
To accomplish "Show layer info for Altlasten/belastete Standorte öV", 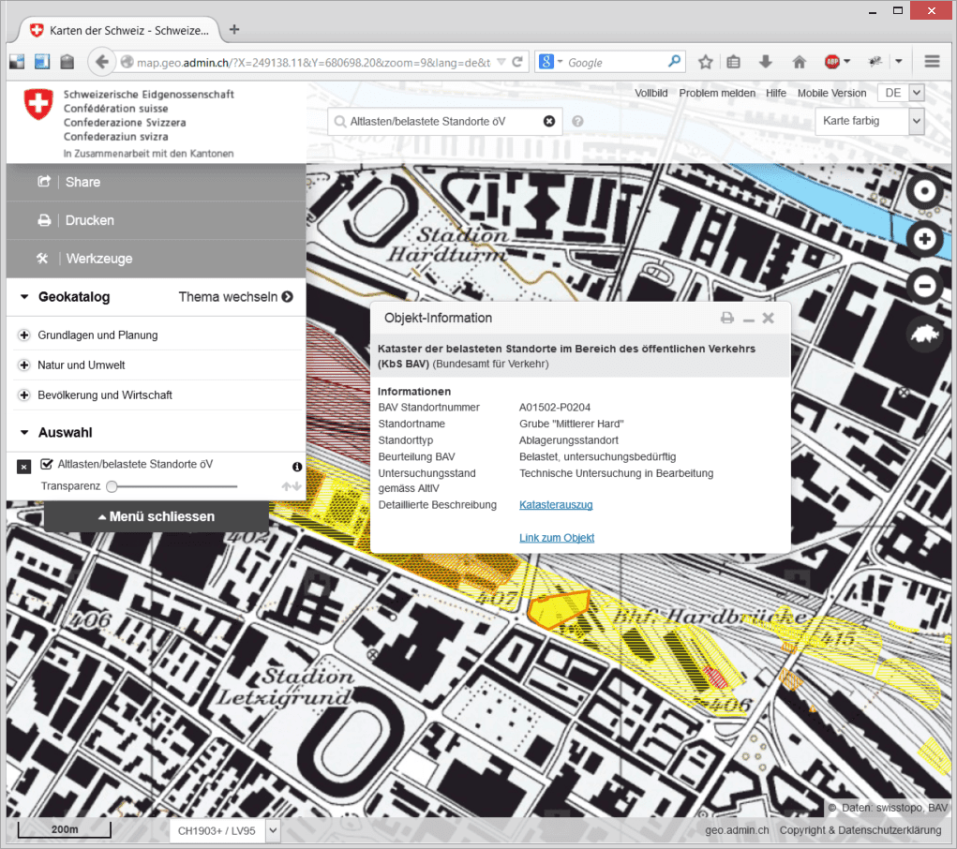I will coord(297,467).
